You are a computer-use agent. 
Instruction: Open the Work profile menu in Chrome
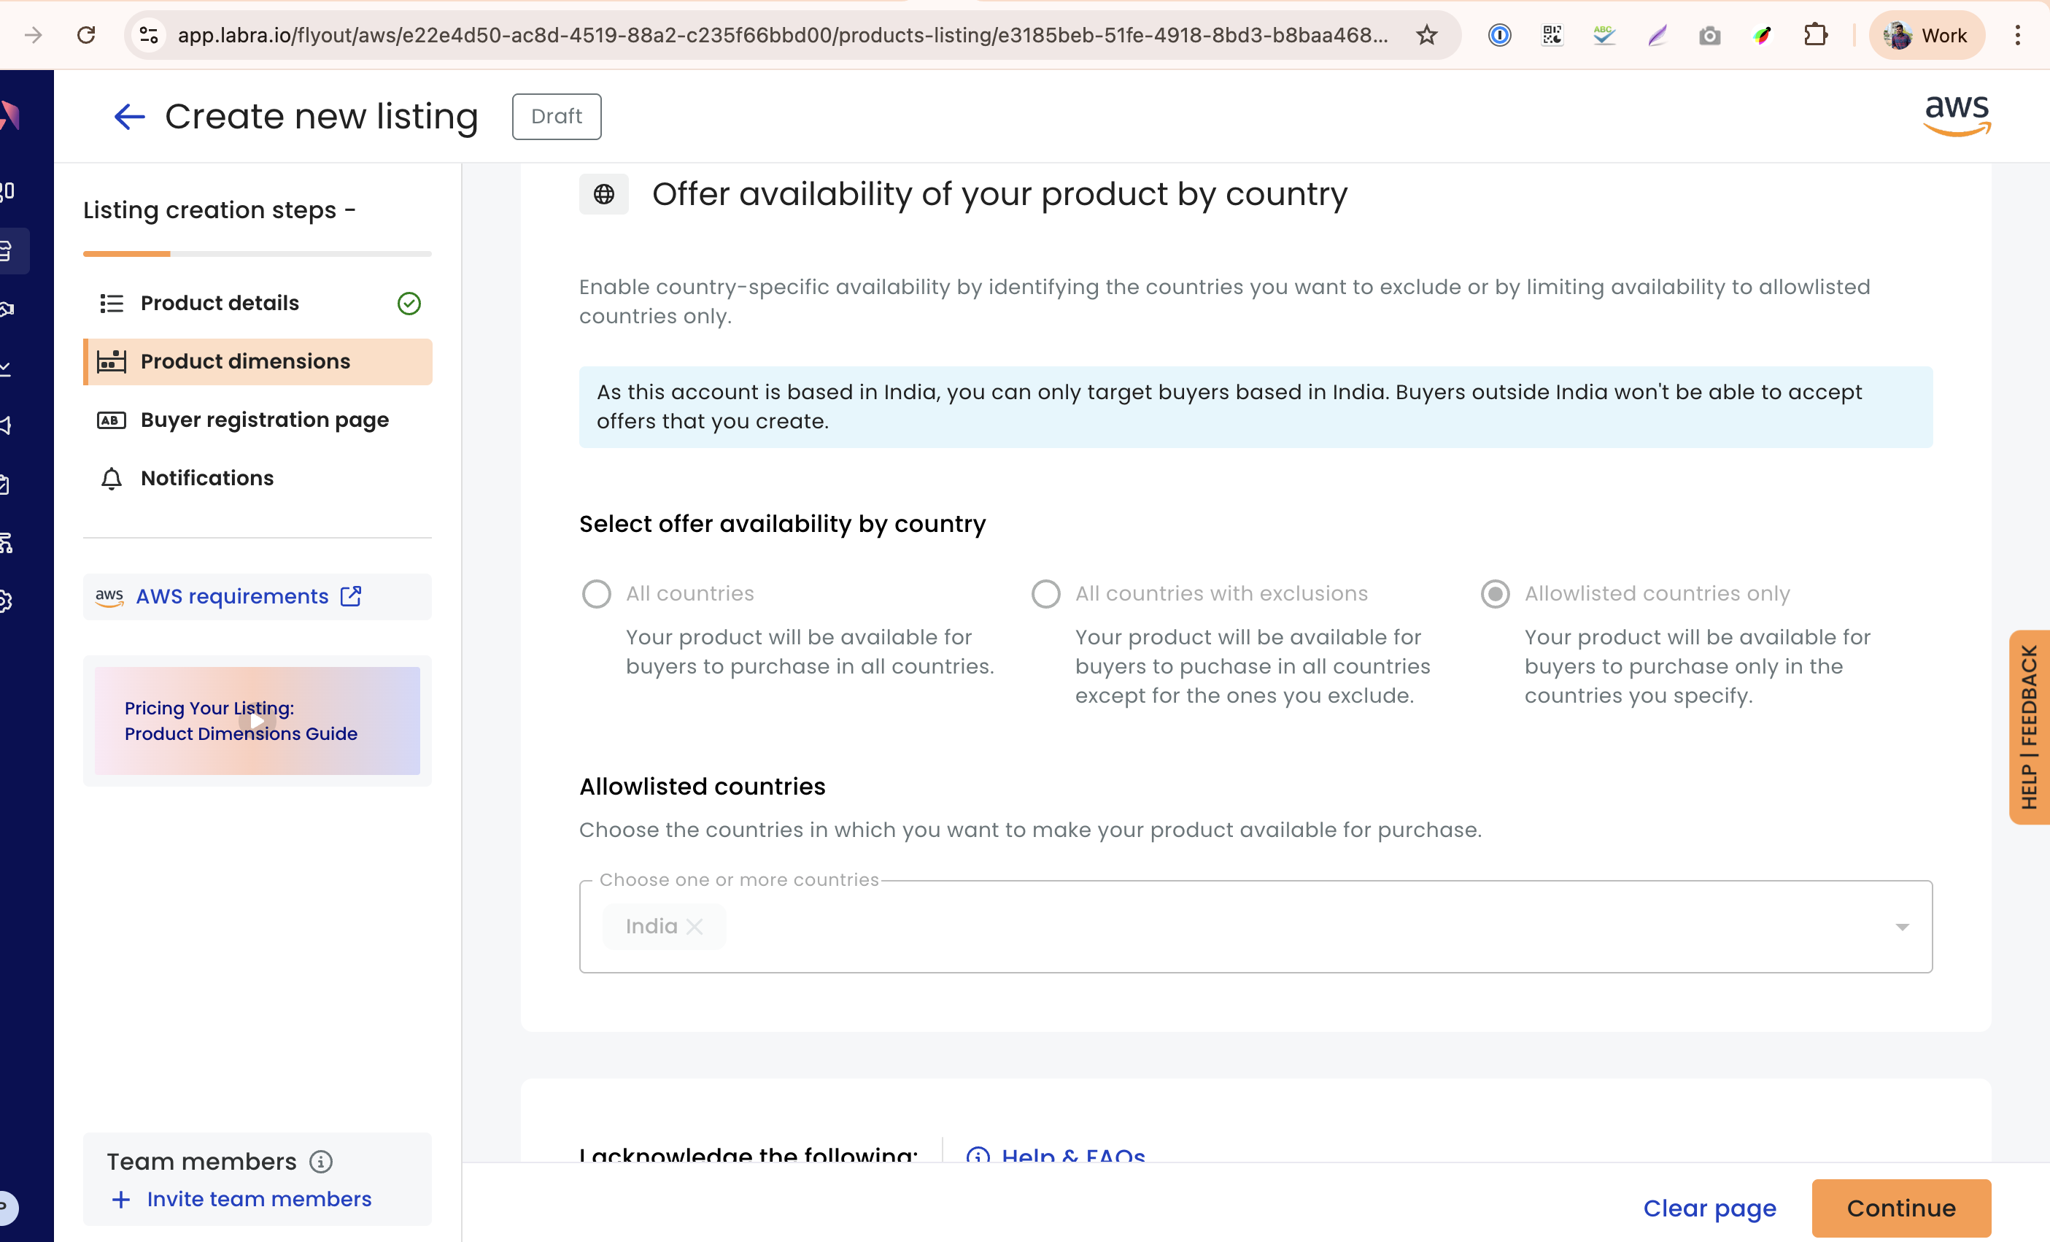click(x=1926, y=35)
